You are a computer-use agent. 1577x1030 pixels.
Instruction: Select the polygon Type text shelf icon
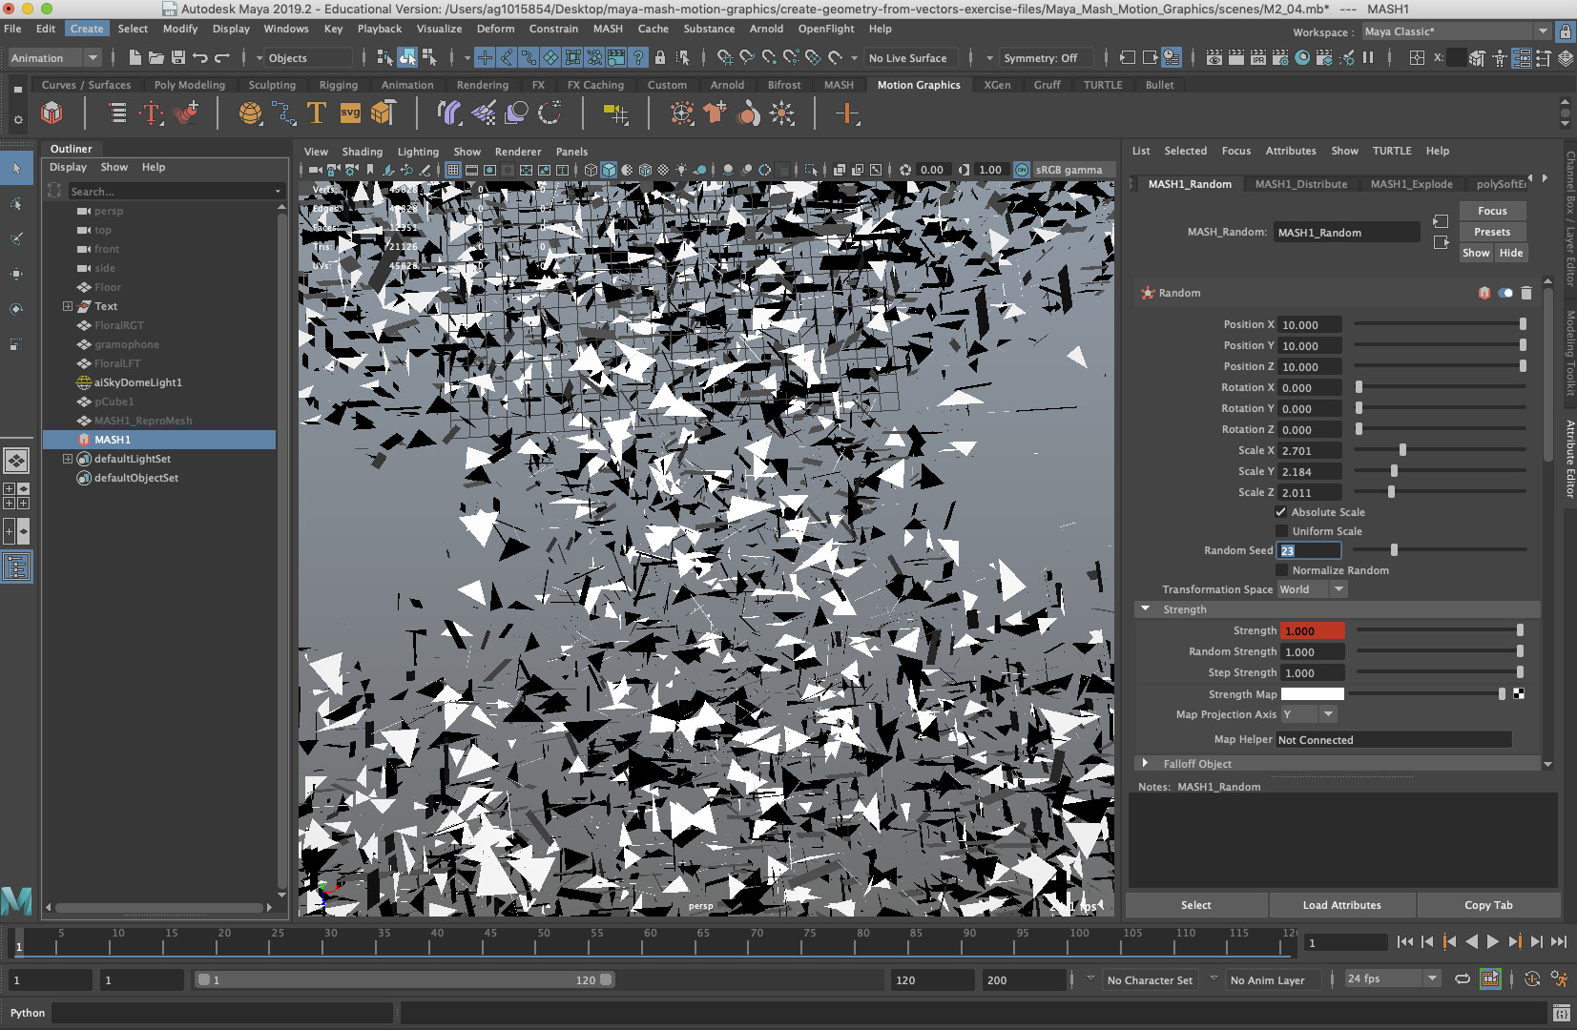tap(316, 113)
